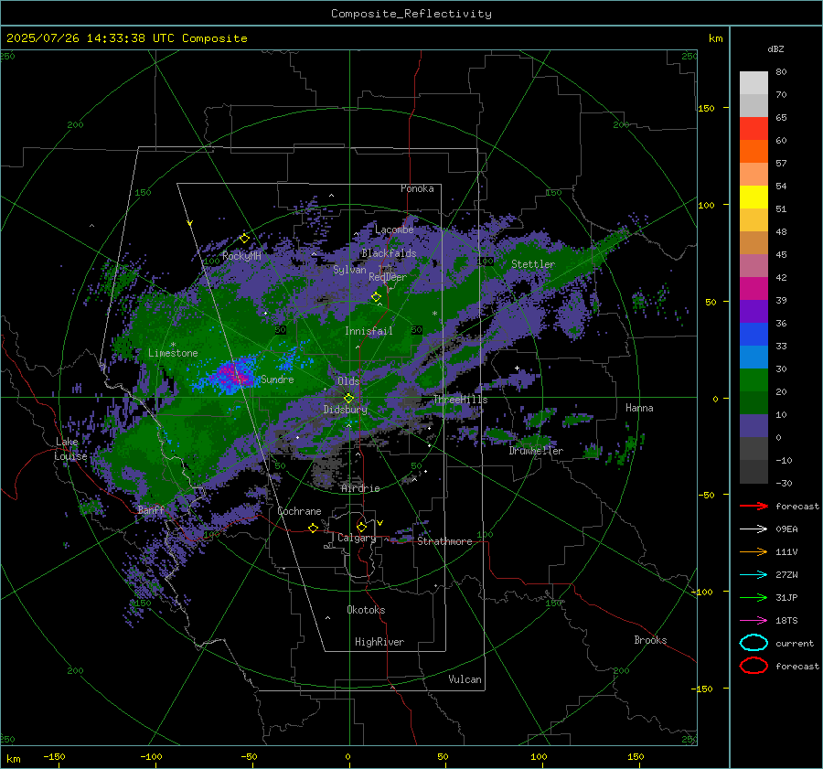Click the Calgary city label

[x=357, y=538]
